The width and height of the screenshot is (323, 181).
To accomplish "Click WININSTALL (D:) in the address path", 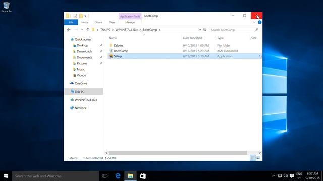I will click(127, 30).
